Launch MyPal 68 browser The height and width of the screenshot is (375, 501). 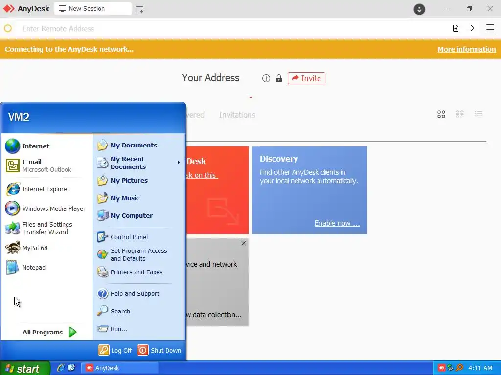click(46, 248)
